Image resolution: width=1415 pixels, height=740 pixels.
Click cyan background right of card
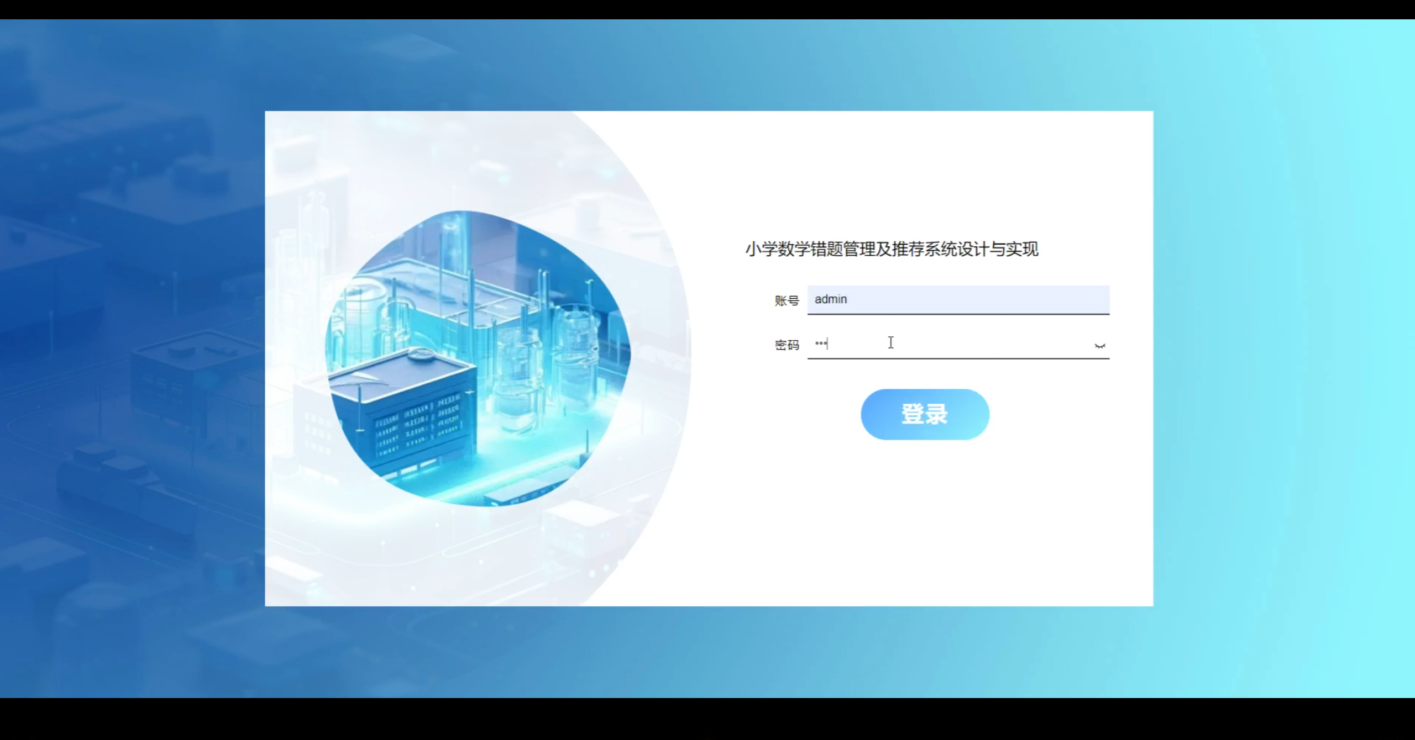1282,359
